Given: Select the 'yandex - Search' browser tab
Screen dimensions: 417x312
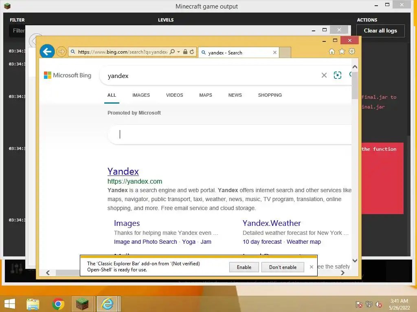Looking at the screenshot, I should point(239,52).
